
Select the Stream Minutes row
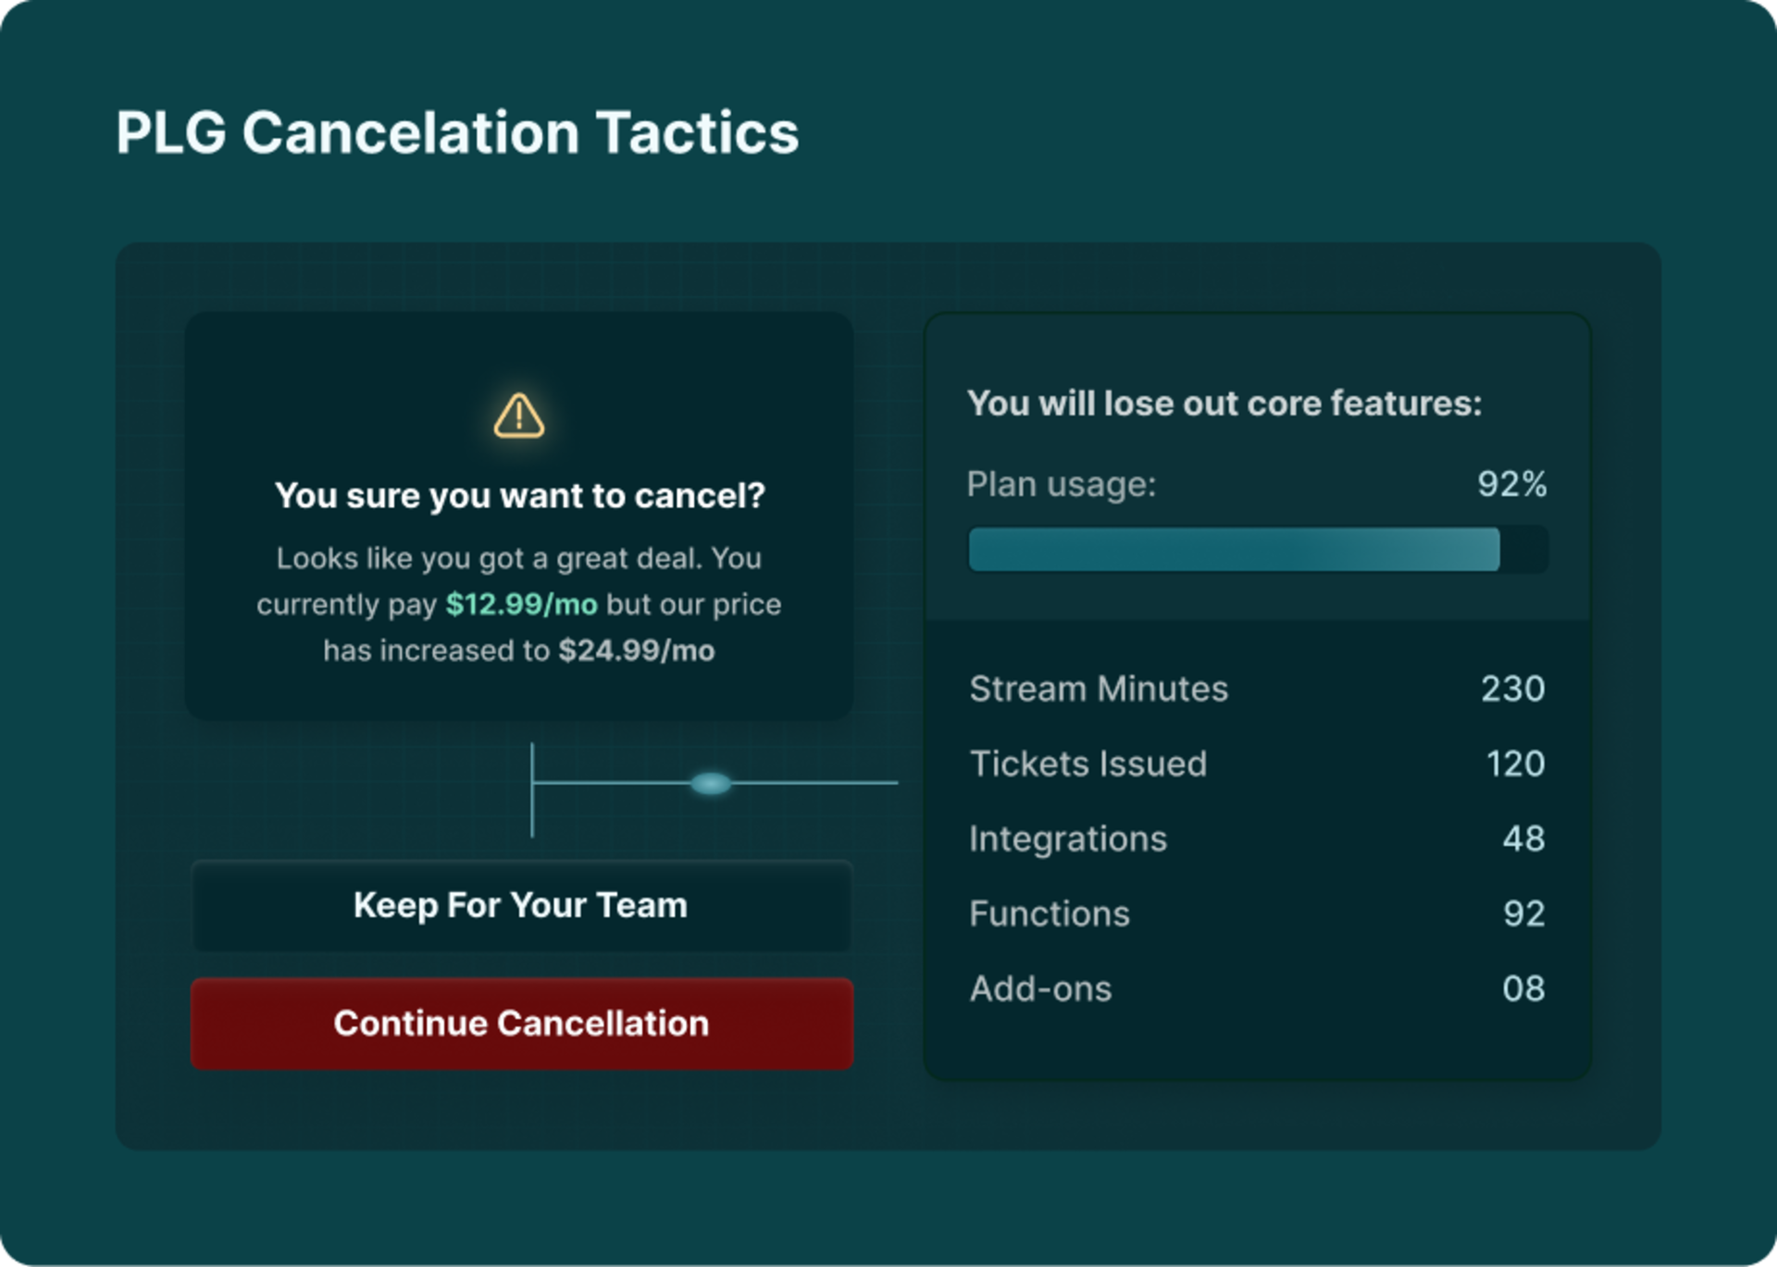click(1098, 689)
